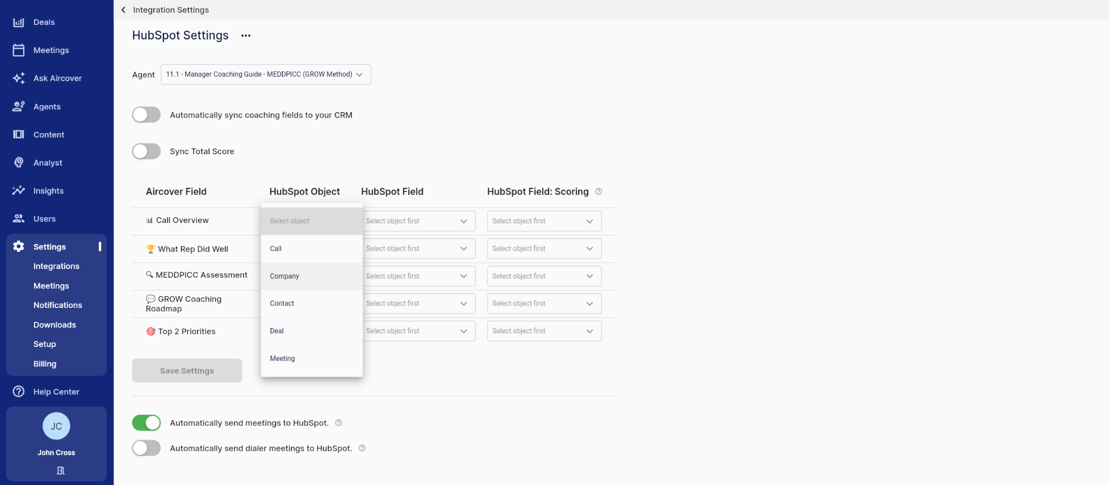Viewport: 1109px width, 485px height.
Task: Open the Agent selection dropdown
Action: tap(266, 74)
